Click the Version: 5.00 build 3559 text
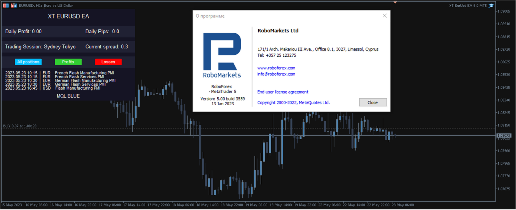The width and height of the screenshot is (516, 210). click(223, 98)
